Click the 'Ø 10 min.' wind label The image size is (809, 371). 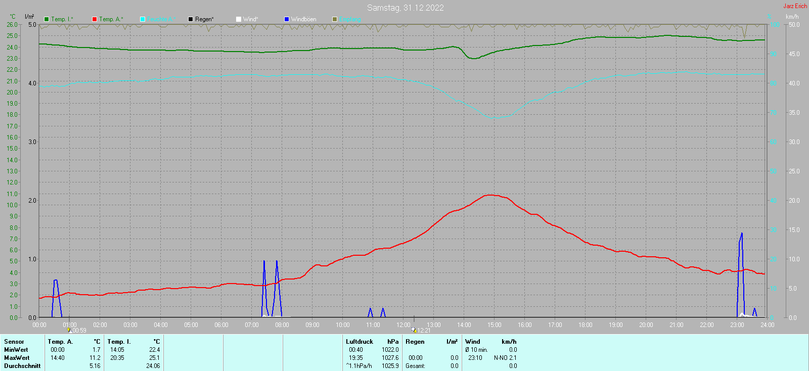[476, 350]
